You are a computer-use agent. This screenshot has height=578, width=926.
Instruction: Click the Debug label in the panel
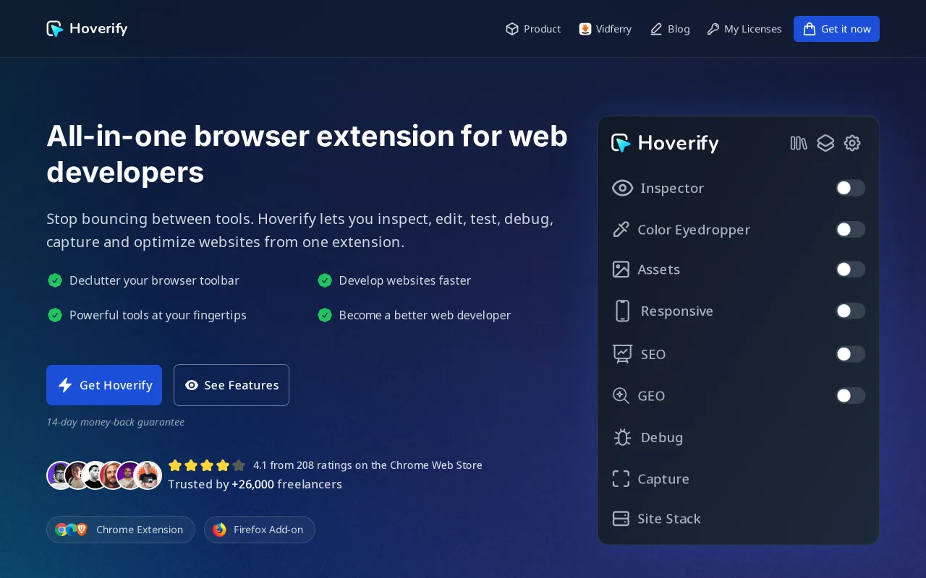tap(662, 437)
